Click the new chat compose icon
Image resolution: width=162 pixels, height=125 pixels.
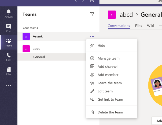[x=92, y=1]
